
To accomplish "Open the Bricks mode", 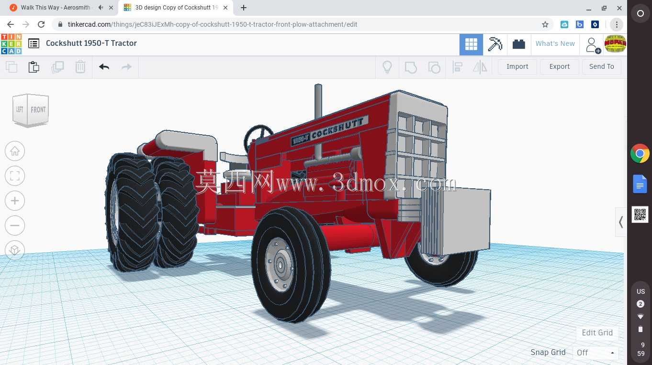I will pyautogui.click(x=519, y=44).
